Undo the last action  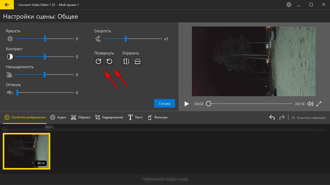click(x=272, y=118)
